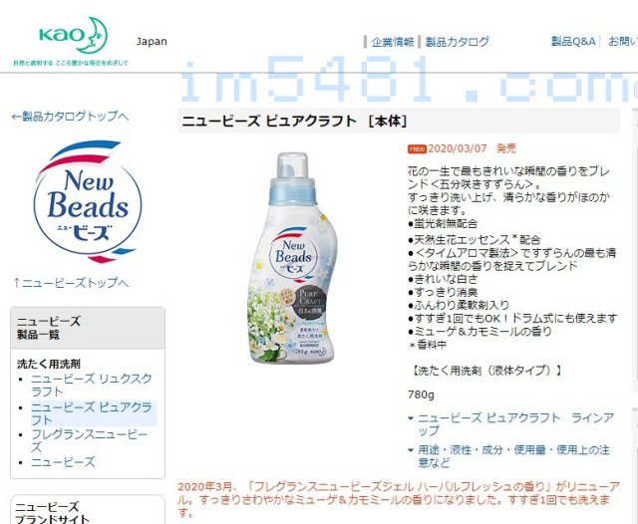This screenshot has height=524, width=638.
Task: Open フレグランスニュービーズ product link
Action: 90,440
